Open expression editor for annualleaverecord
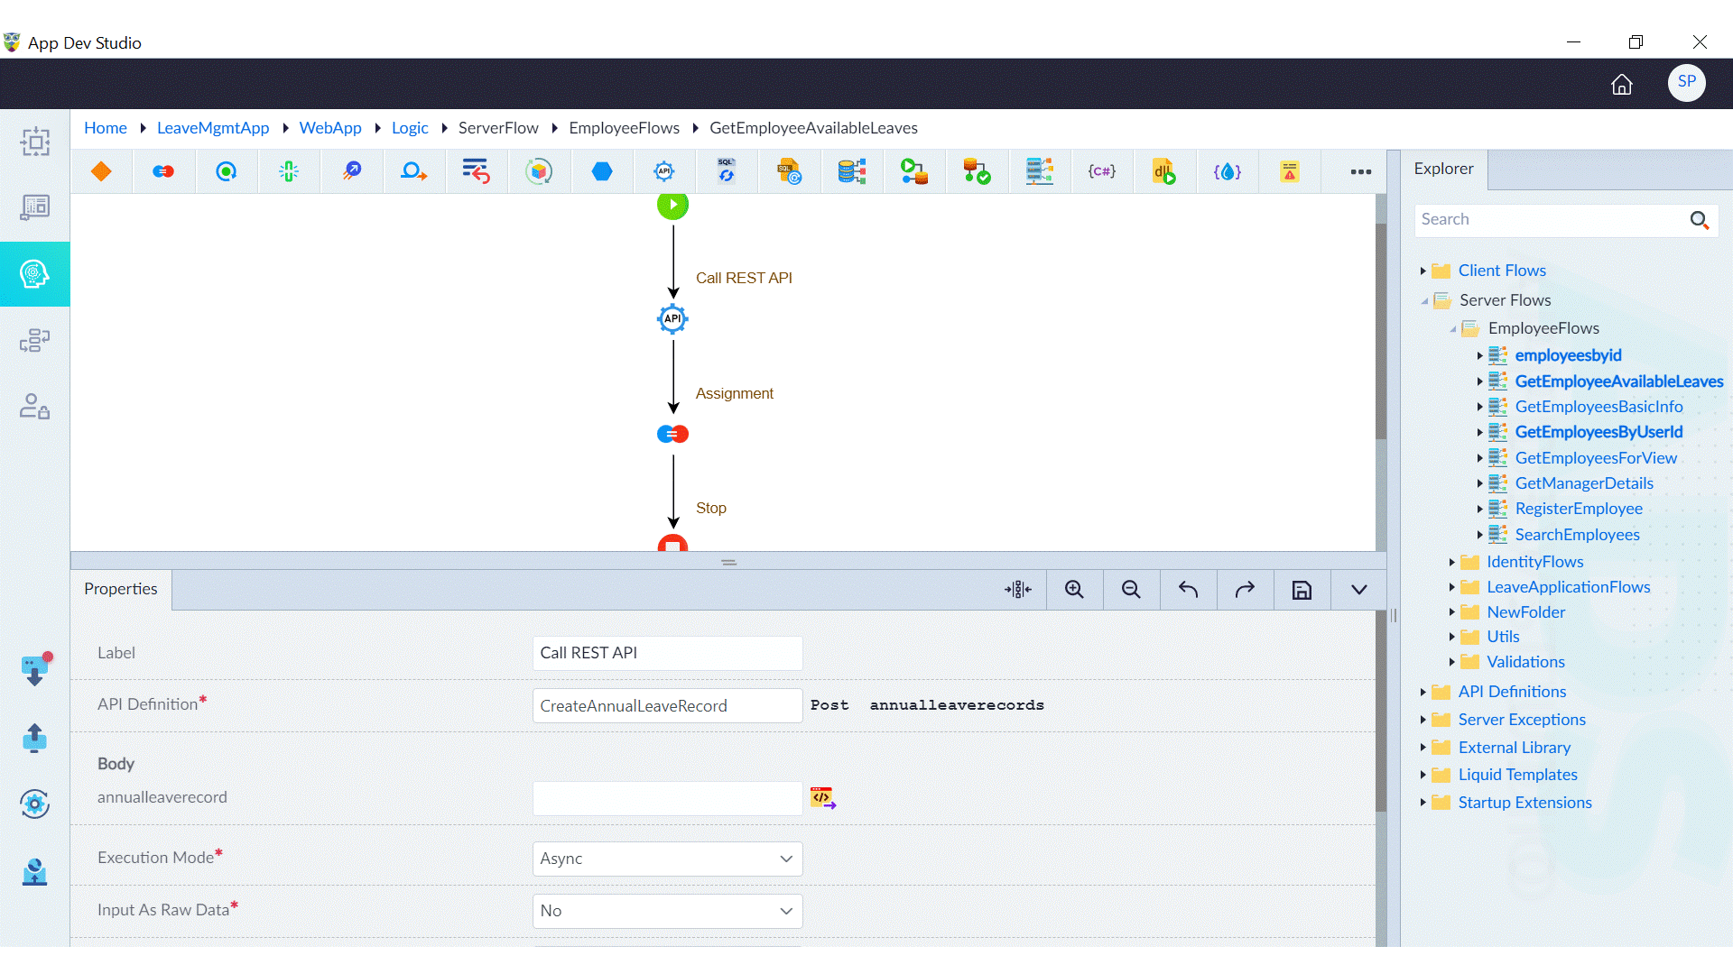Viewport: 1733px width, 974px height. click(x=822, y=797)
